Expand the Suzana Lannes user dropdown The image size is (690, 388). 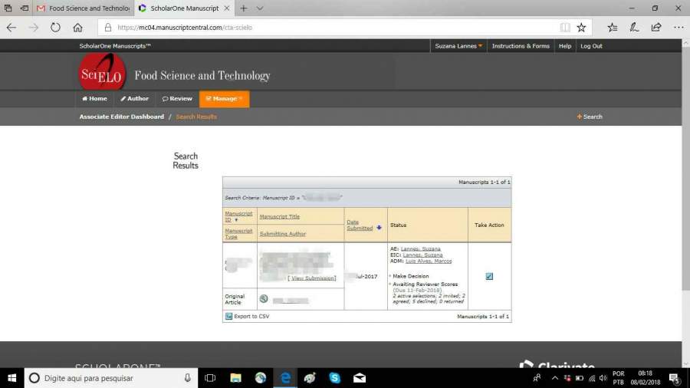[459, 46]
